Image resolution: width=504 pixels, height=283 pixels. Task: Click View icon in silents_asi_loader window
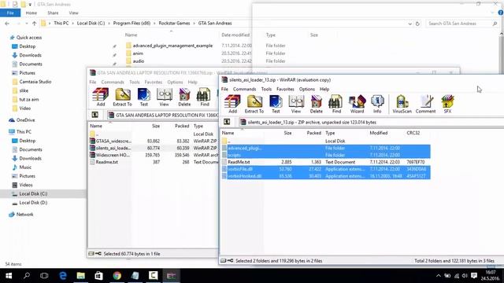(296, 105)
